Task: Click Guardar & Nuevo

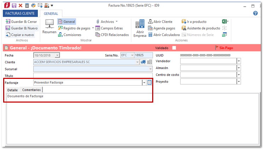Action: click(22, 28)
